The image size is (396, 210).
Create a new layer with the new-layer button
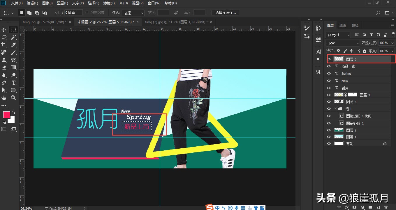coord(378,207)
